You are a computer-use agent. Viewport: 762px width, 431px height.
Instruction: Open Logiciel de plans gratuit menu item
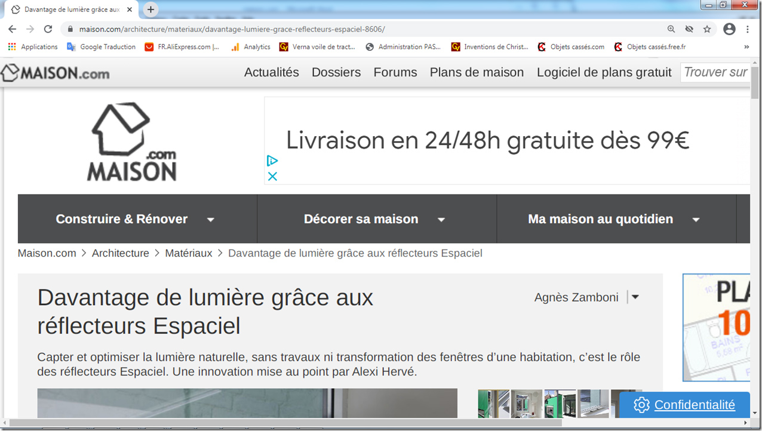click(x=604, y=72)
